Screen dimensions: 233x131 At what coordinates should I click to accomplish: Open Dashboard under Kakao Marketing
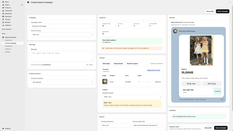point(8,40)
